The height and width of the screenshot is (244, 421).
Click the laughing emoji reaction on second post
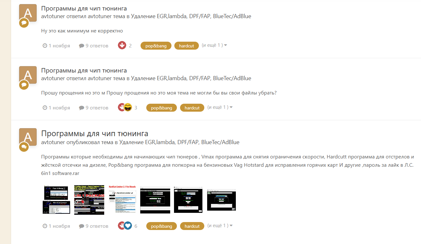pos(128,108)
